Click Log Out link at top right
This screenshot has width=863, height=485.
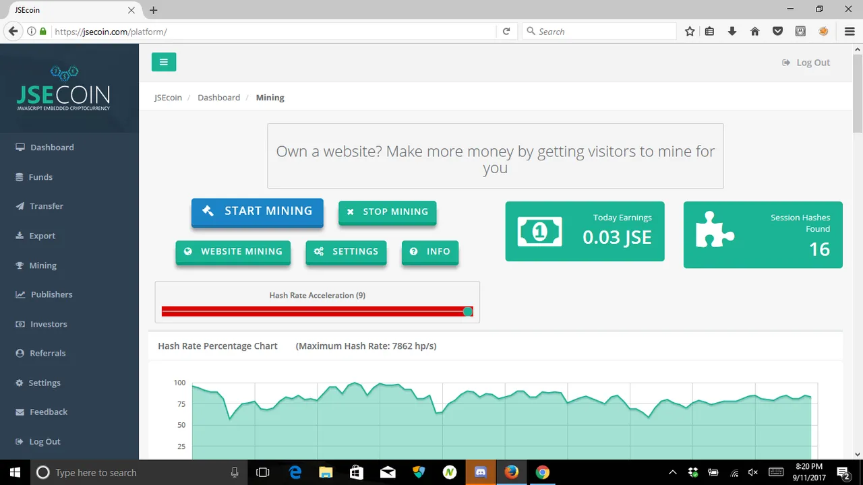click(806, 63)
